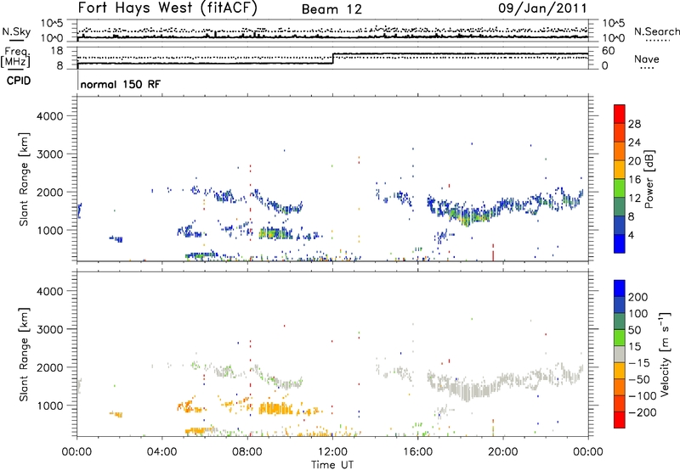Viewport: 680px width, 470px height.
Task: Click the "20:00" time tick label
Action: point(503,452)
